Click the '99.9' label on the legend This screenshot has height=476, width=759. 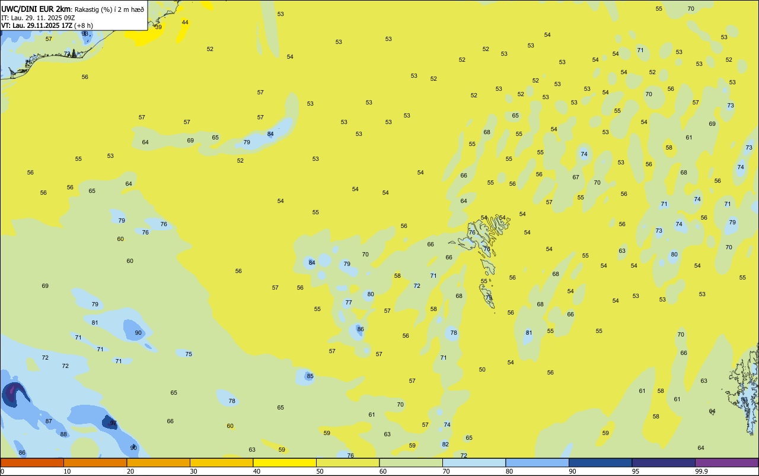point(701,471)
